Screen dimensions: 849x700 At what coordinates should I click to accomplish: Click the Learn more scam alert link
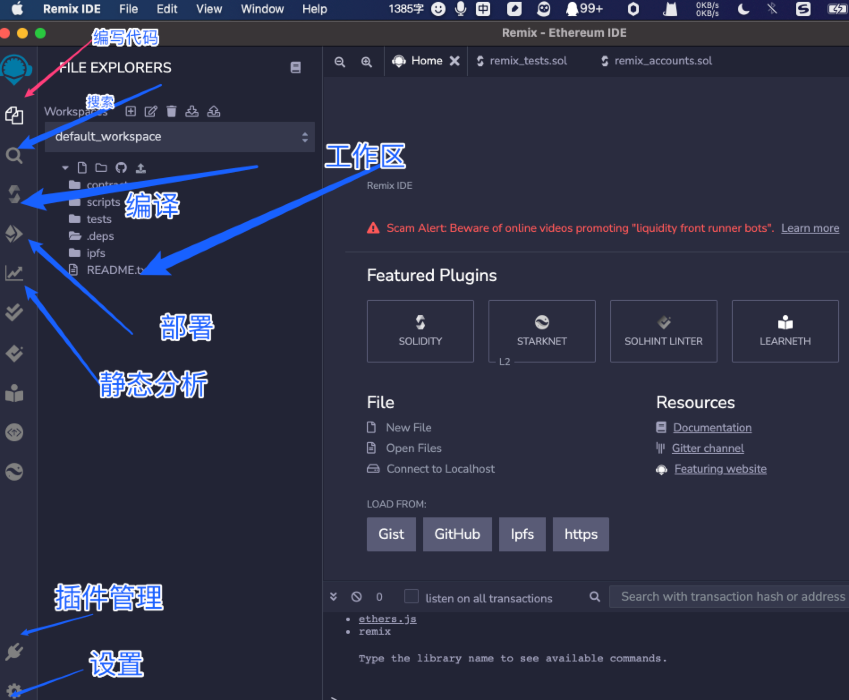coord(810,228)
